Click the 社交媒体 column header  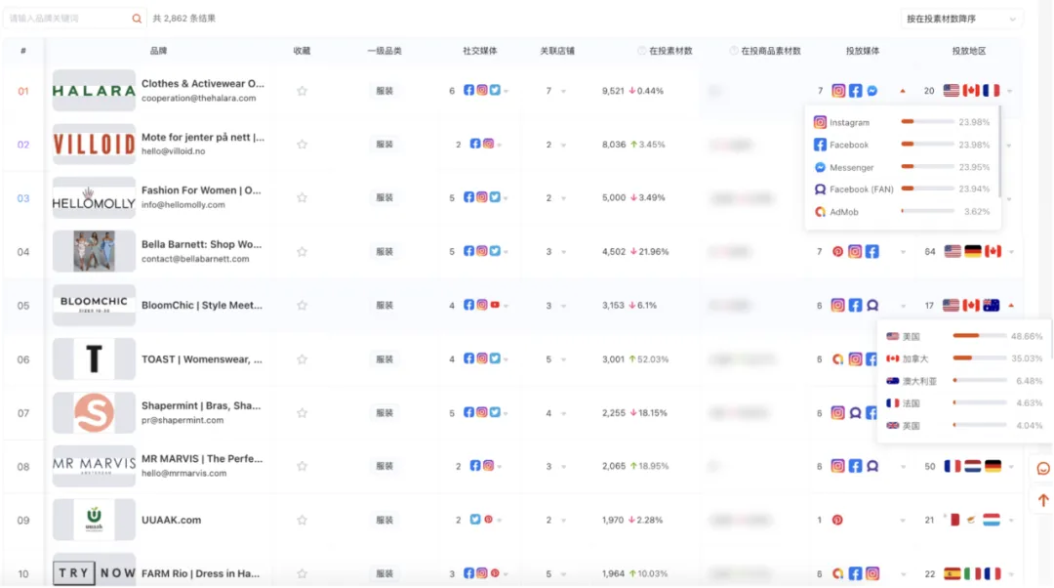click(x=480, y=51)
